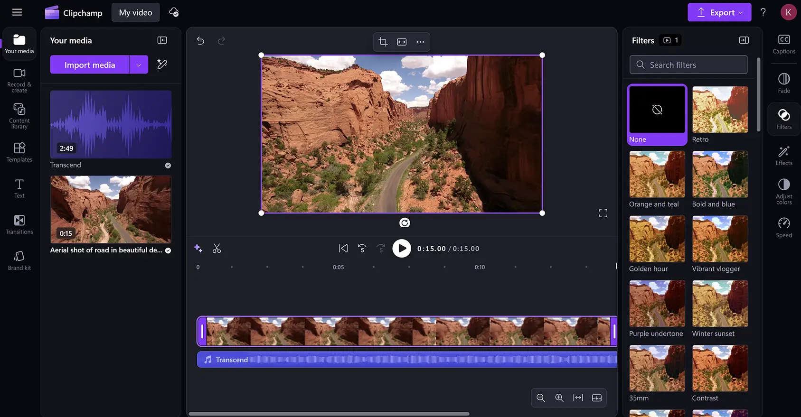Click the 0:10 timeline ruler mark

pyautogui.click(x=480, y=267)
